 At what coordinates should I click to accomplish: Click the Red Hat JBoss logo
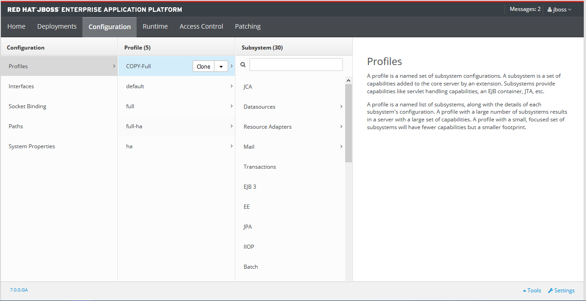pyautogui.click(x=94, y=10)
